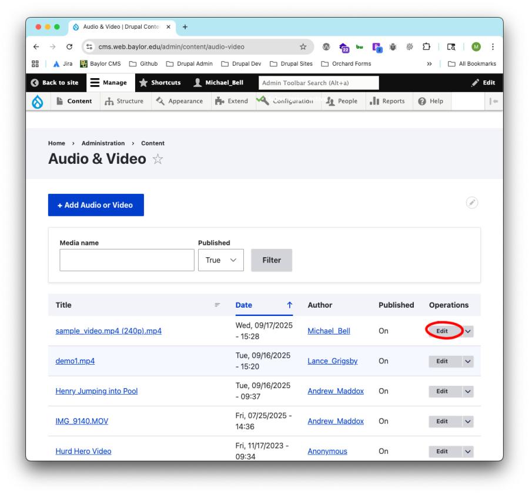Screen dimensions: 529x495
Task: Click the Title column sort icon
Action: tap(217, 305)
